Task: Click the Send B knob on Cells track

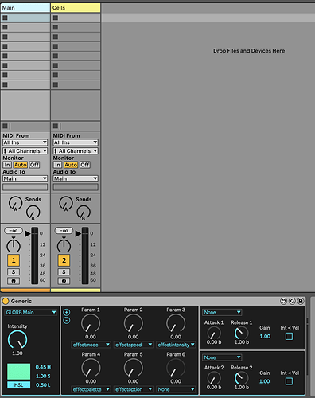Action: coord(84,213)
